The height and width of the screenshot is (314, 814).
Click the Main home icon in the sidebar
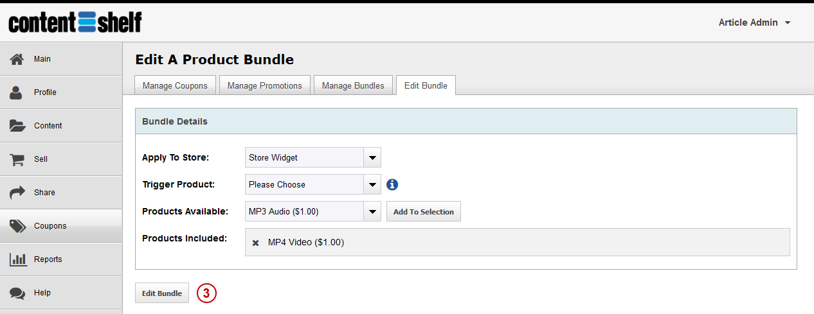17,59
